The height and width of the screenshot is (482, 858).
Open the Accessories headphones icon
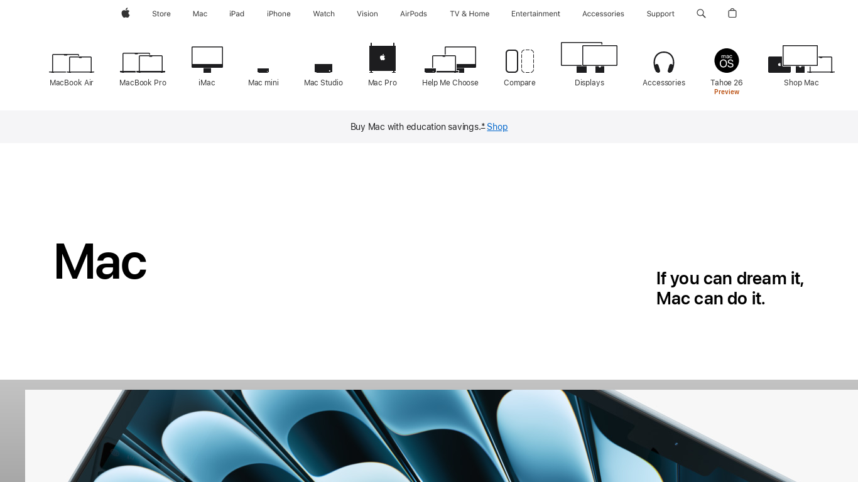(x=664, y=62)
